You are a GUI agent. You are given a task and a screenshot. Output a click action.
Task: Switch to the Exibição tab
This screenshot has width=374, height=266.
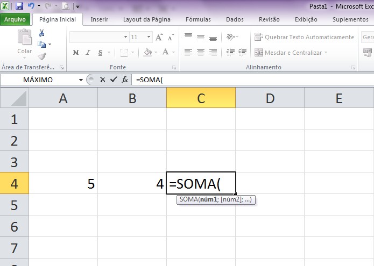306,19
